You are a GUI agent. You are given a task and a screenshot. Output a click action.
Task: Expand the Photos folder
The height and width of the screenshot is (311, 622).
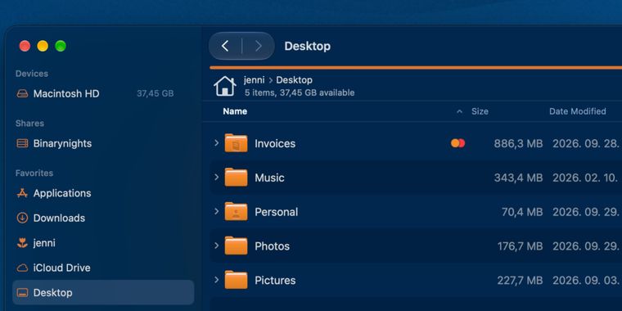(217, 246)
